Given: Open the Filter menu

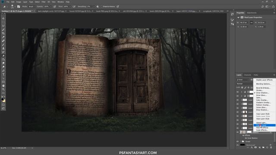Looking at the screenshot, I should pyautogui.click(x=44, y=2).
